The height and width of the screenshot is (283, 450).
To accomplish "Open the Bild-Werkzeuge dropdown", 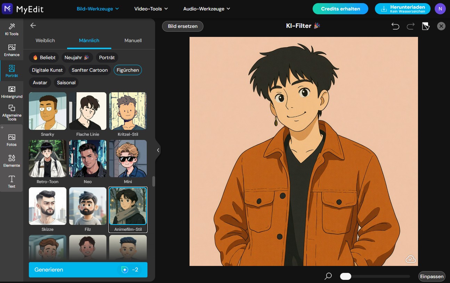I will pos(98,9).
